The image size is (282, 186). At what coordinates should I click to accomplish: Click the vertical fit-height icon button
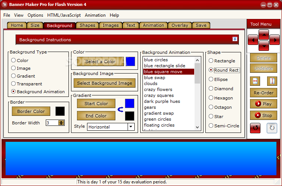click(272, 81)
